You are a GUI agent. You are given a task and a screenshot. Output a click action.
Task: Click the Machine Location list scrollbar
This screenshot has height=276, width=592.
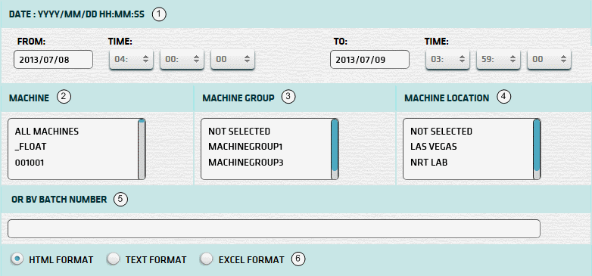click(x=537, y=149)
